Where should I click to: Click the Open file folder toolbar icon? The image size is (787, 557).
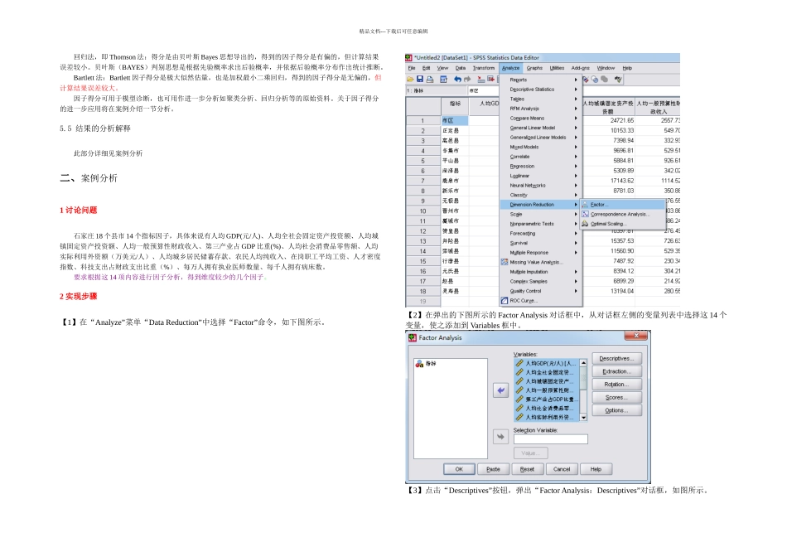pos(409,79)
